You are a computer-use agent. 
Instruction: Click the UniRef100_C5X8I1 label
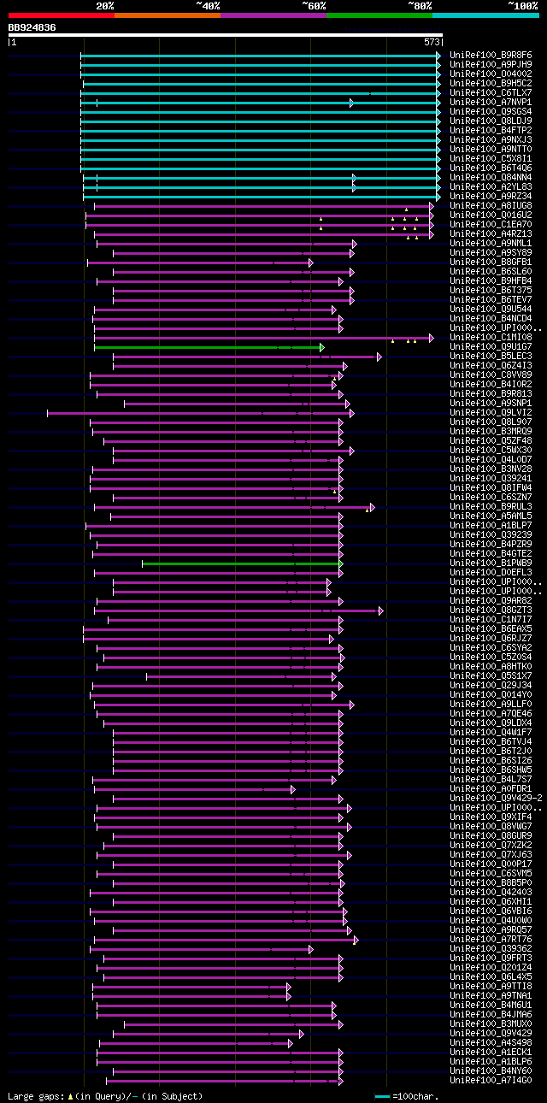491,159
